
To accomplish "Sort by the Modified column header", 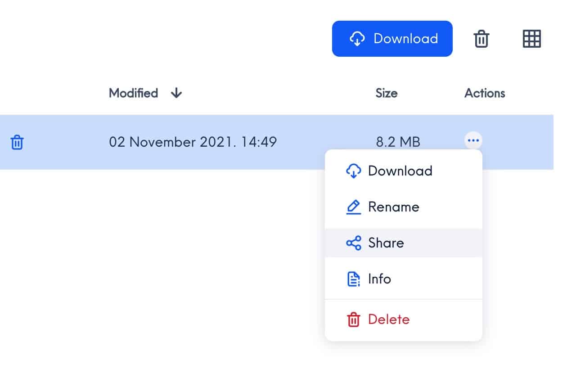I will [133, 93].
